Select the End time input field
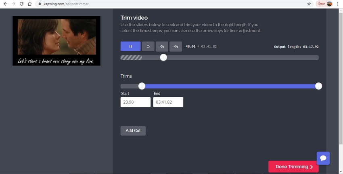 tap(168, 102)
